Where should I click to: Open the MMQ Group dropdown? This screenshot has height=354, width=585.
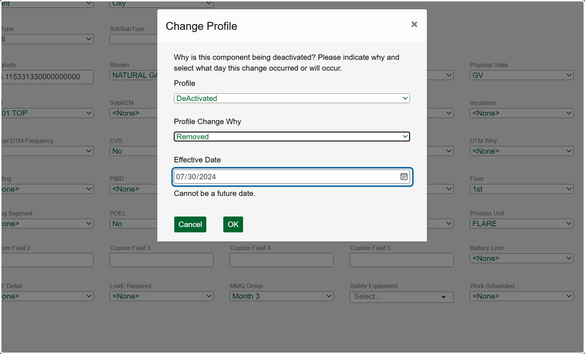click(282, 296)
